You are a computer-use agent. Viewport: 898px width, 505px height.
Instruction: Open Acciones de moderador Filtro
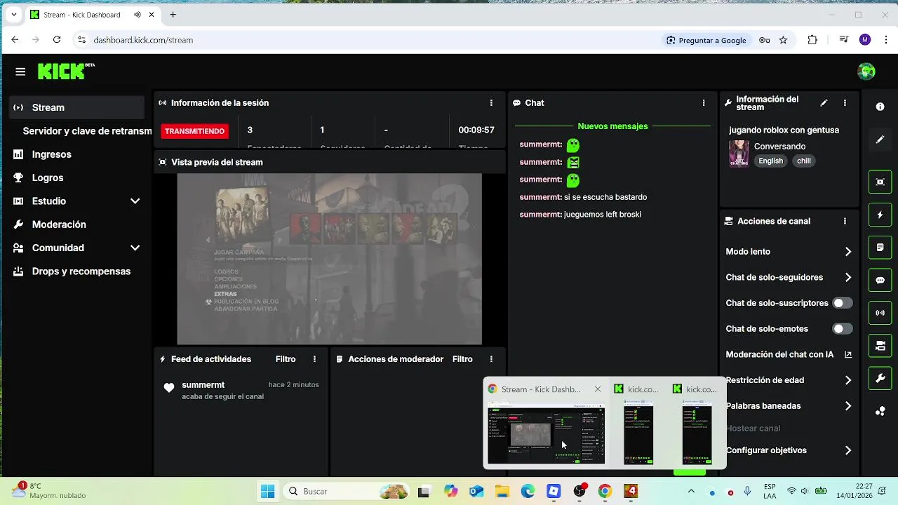(x=462, y=359)
